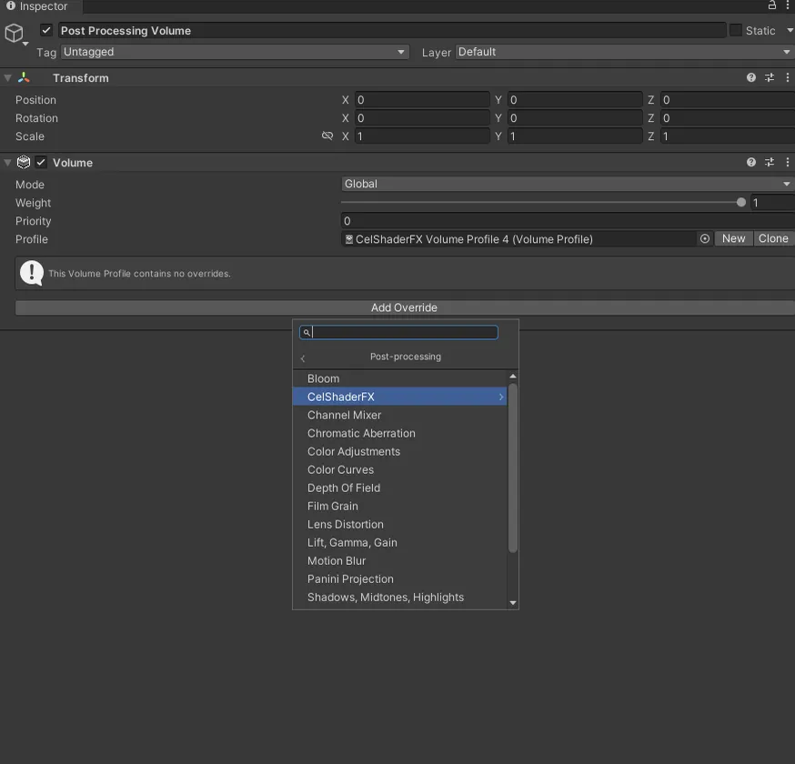
Task: Add the Depth Of Field override
Action: pyautogui.click(x=399, y=488)
